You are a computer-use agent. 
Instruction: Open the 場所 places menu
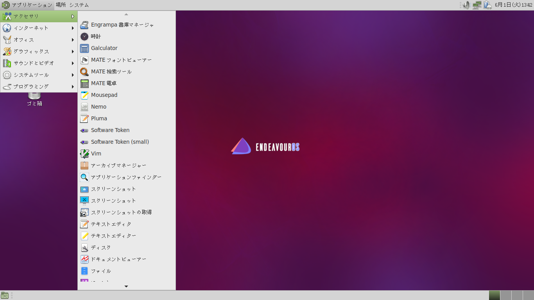(61, 5)
